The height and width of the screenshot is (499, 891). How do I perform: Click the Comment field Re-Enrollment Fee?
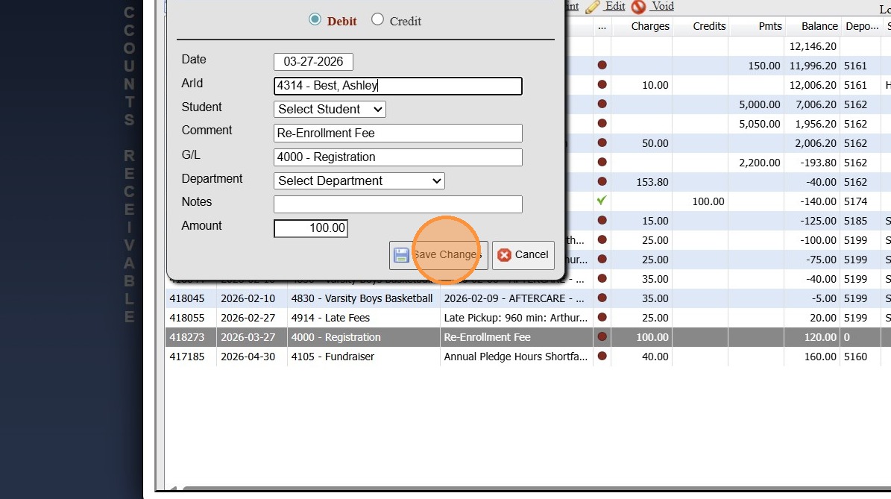[x=397, y=133]
